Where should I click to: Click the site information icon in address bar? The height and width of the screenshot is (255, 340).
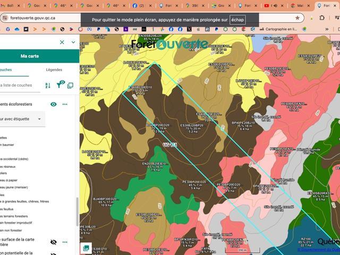pos(5,18)
